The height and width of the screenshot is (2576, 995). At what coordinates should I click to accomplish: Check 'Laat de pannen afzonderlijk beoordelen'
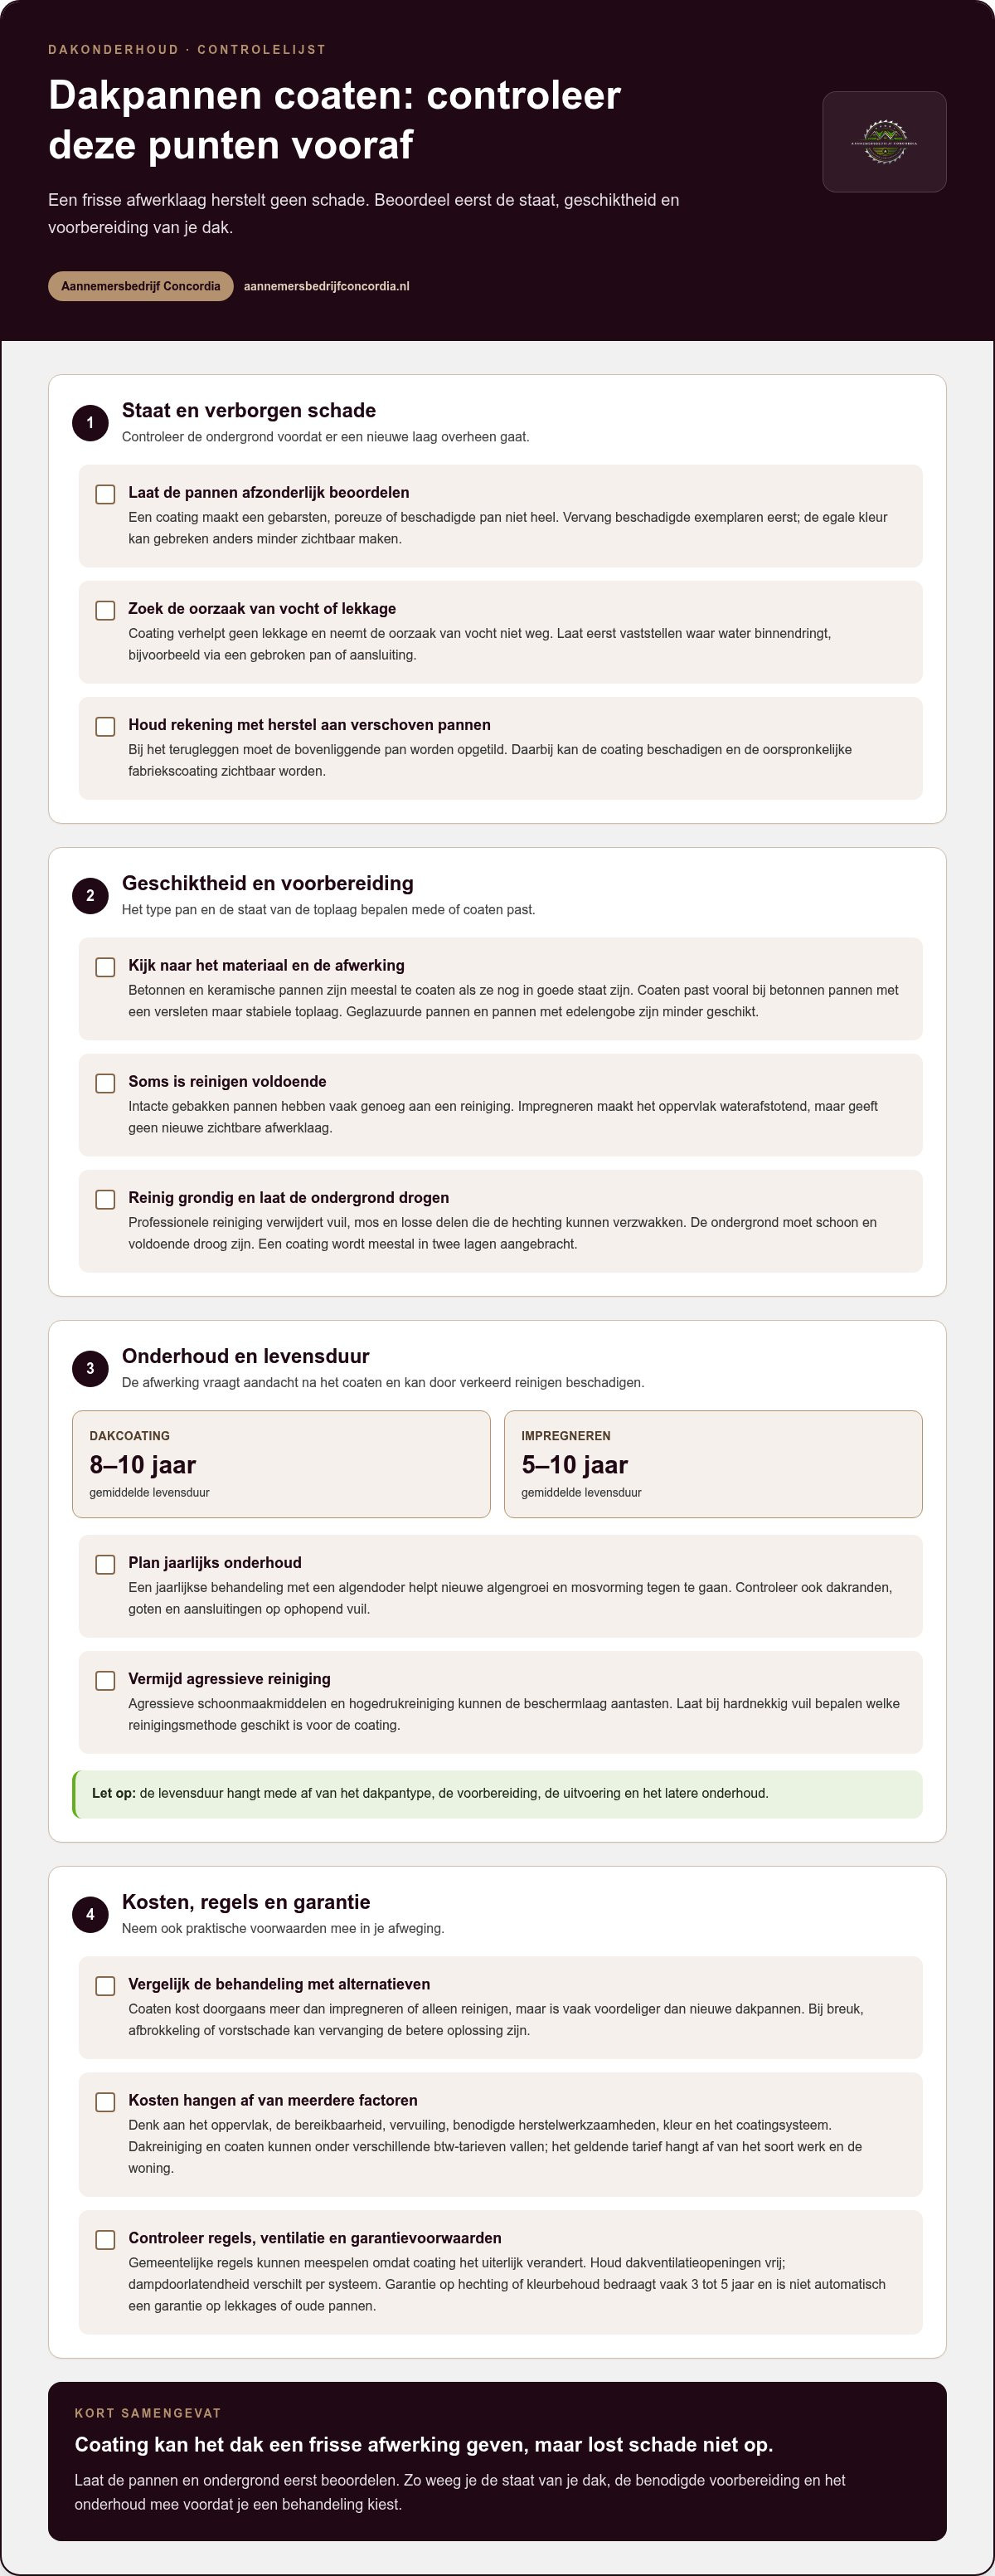tap(105, 494)
